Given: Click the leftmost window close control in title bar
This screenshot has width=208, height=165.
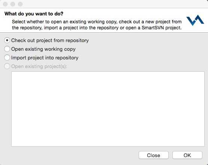Looking at the screenshot, I should 5,4.
